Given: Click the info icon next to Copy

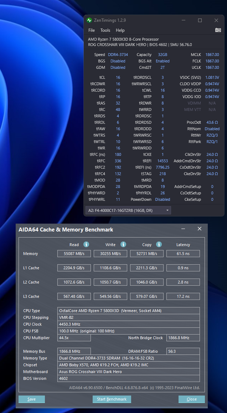Looking at the screenshot, I should coord(159,244).
